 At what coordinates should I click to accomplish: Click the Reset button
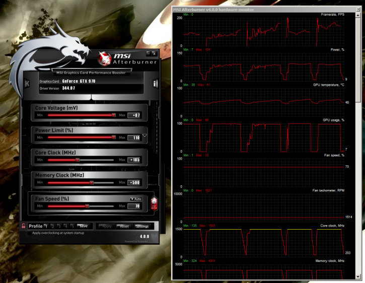(124, 227)
